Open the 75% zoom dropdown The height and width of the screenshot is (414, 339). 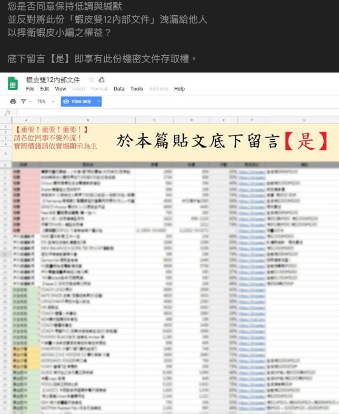(x=45, y=101)
